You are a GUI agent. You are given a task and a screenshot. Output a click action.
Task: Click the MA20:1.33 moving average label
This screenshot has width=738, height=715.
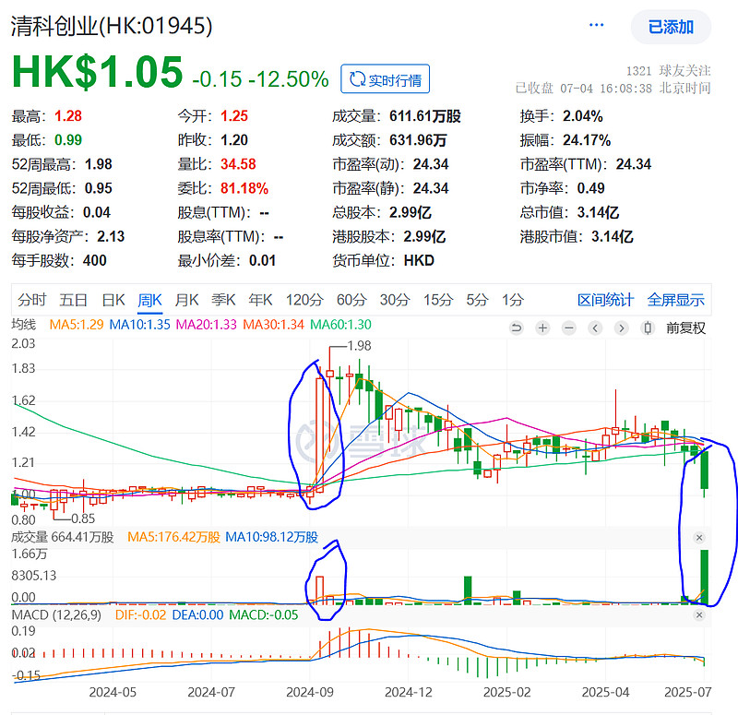206,325
